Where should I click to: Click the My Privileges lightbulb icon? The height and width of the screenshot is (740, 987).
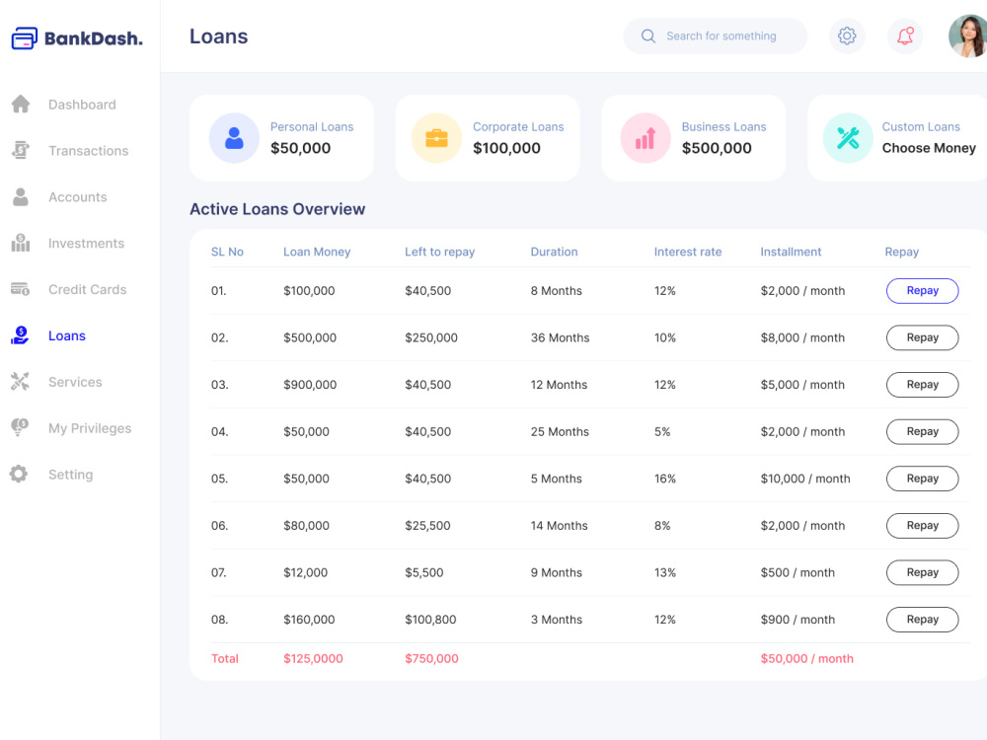click(20, 428)
